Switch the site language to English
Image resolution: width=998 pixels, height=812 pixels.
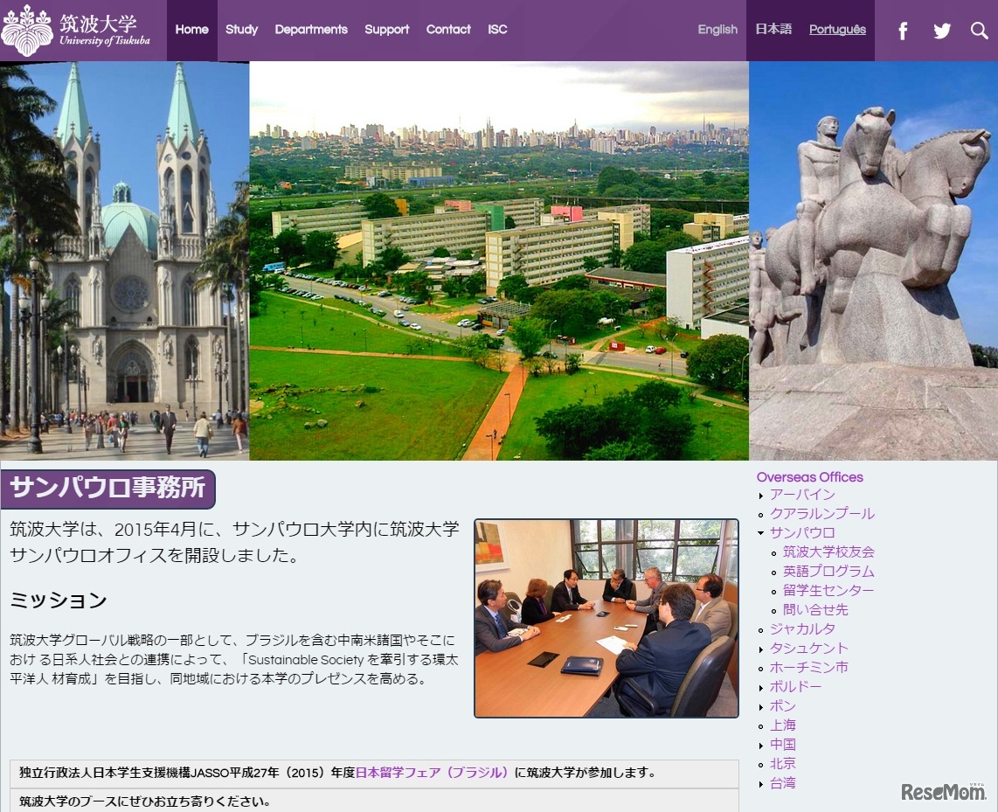[x=717, y=30]
